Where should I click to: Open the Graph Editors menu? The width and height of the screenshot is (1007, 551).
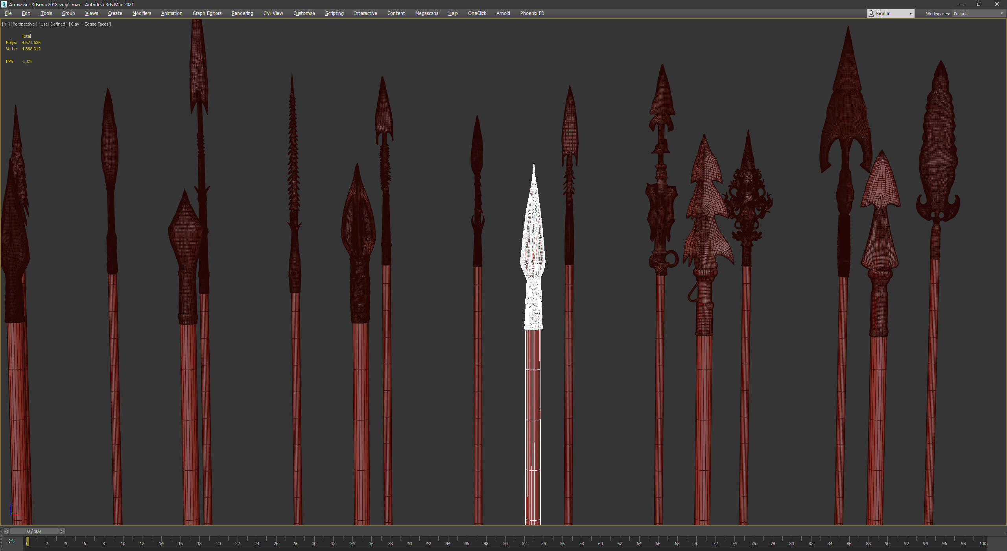pos(207,13)
